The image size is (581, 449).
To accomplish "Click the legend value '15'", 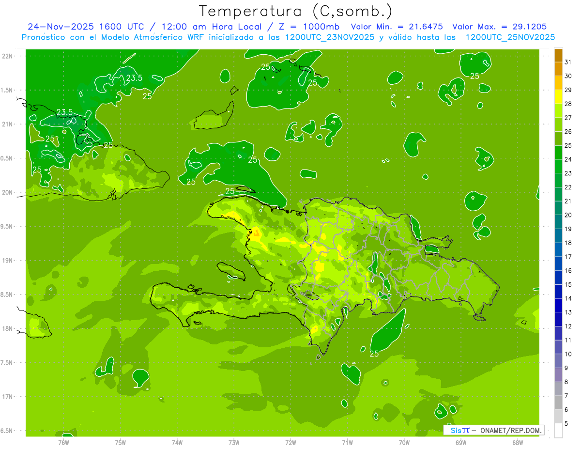I will point(568,284).
